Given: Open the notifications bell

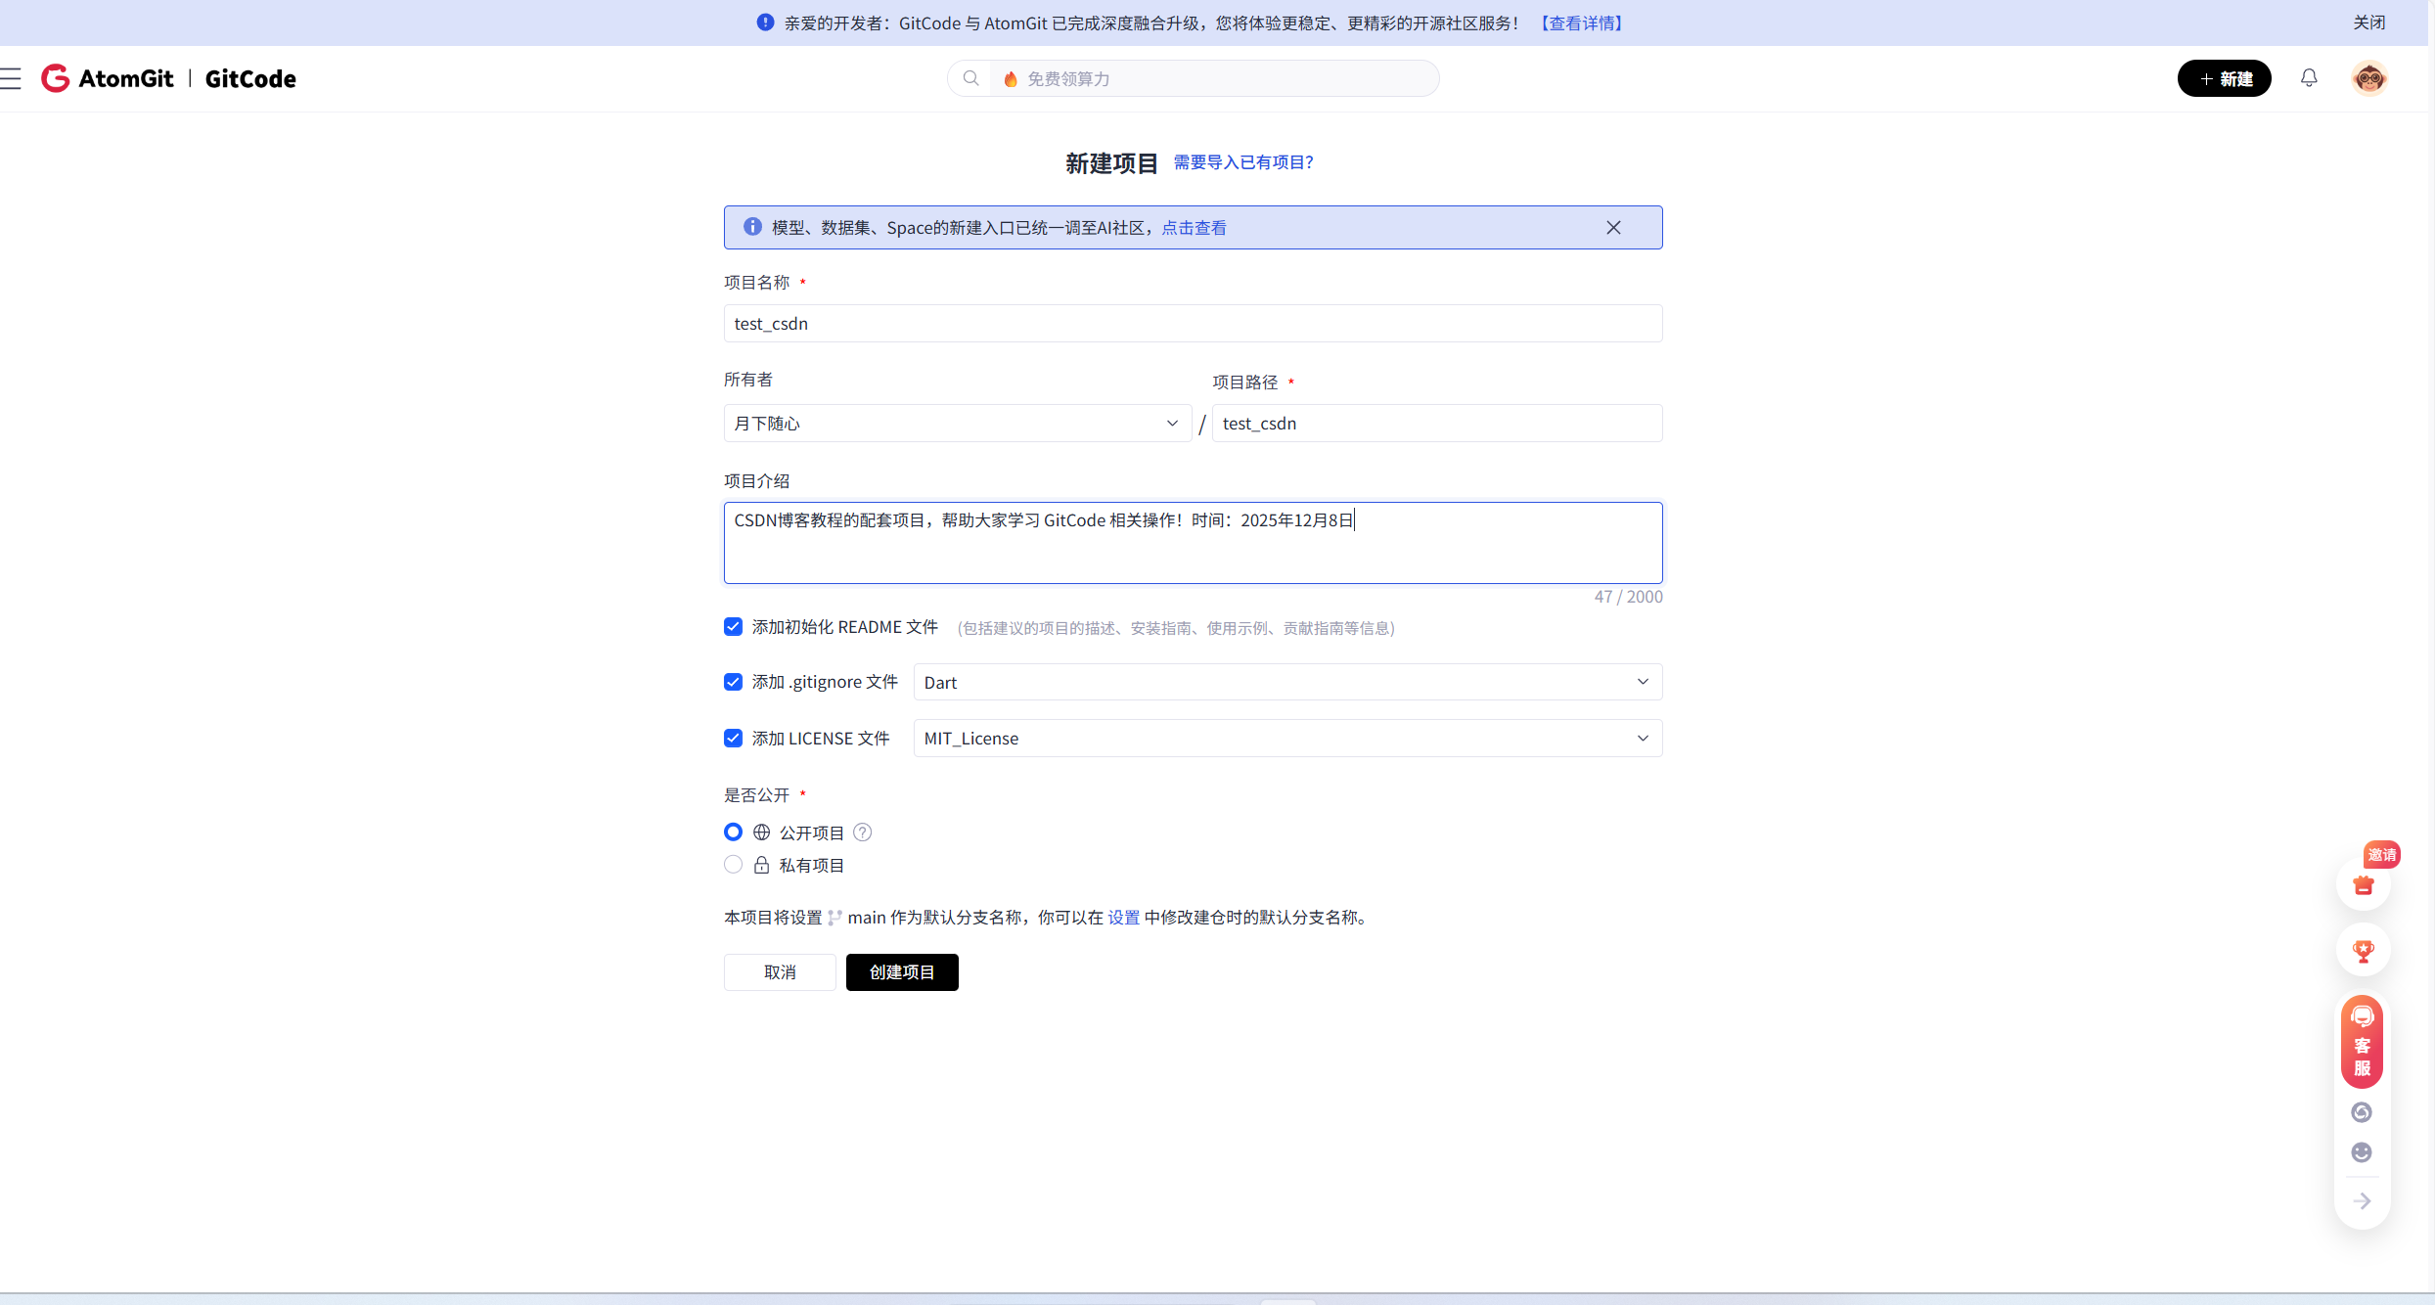Looking at the screenshot, I should click(2309, 78).
